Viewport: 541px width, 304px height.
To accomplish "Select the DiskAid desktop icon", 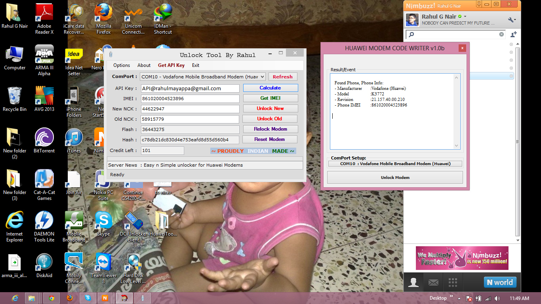I will tap(44, 265).
